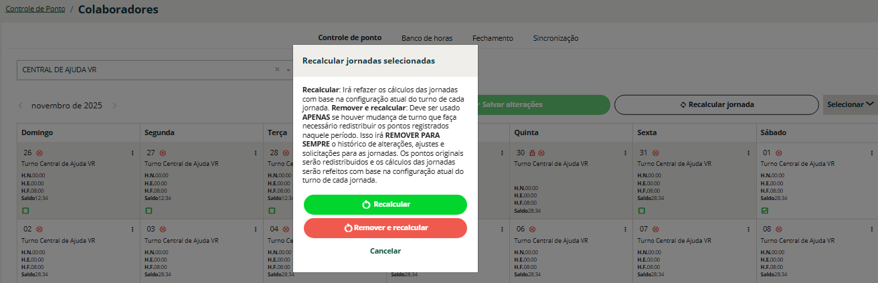Viewport: 878px width, 283px height.
Task: Go to previous month with left arrow
Action: click(x=21, y=105)
